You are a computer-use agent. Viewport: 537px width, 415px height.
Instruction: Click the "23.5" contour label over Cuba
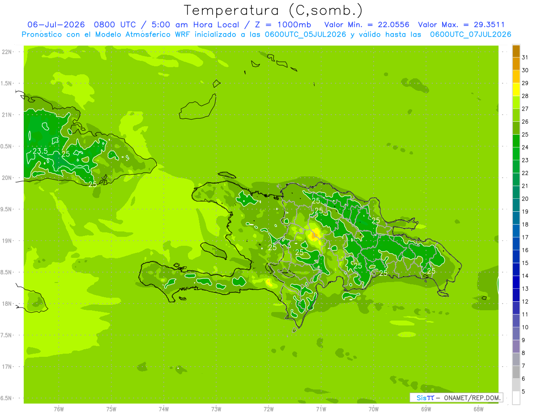pos(40,151)
